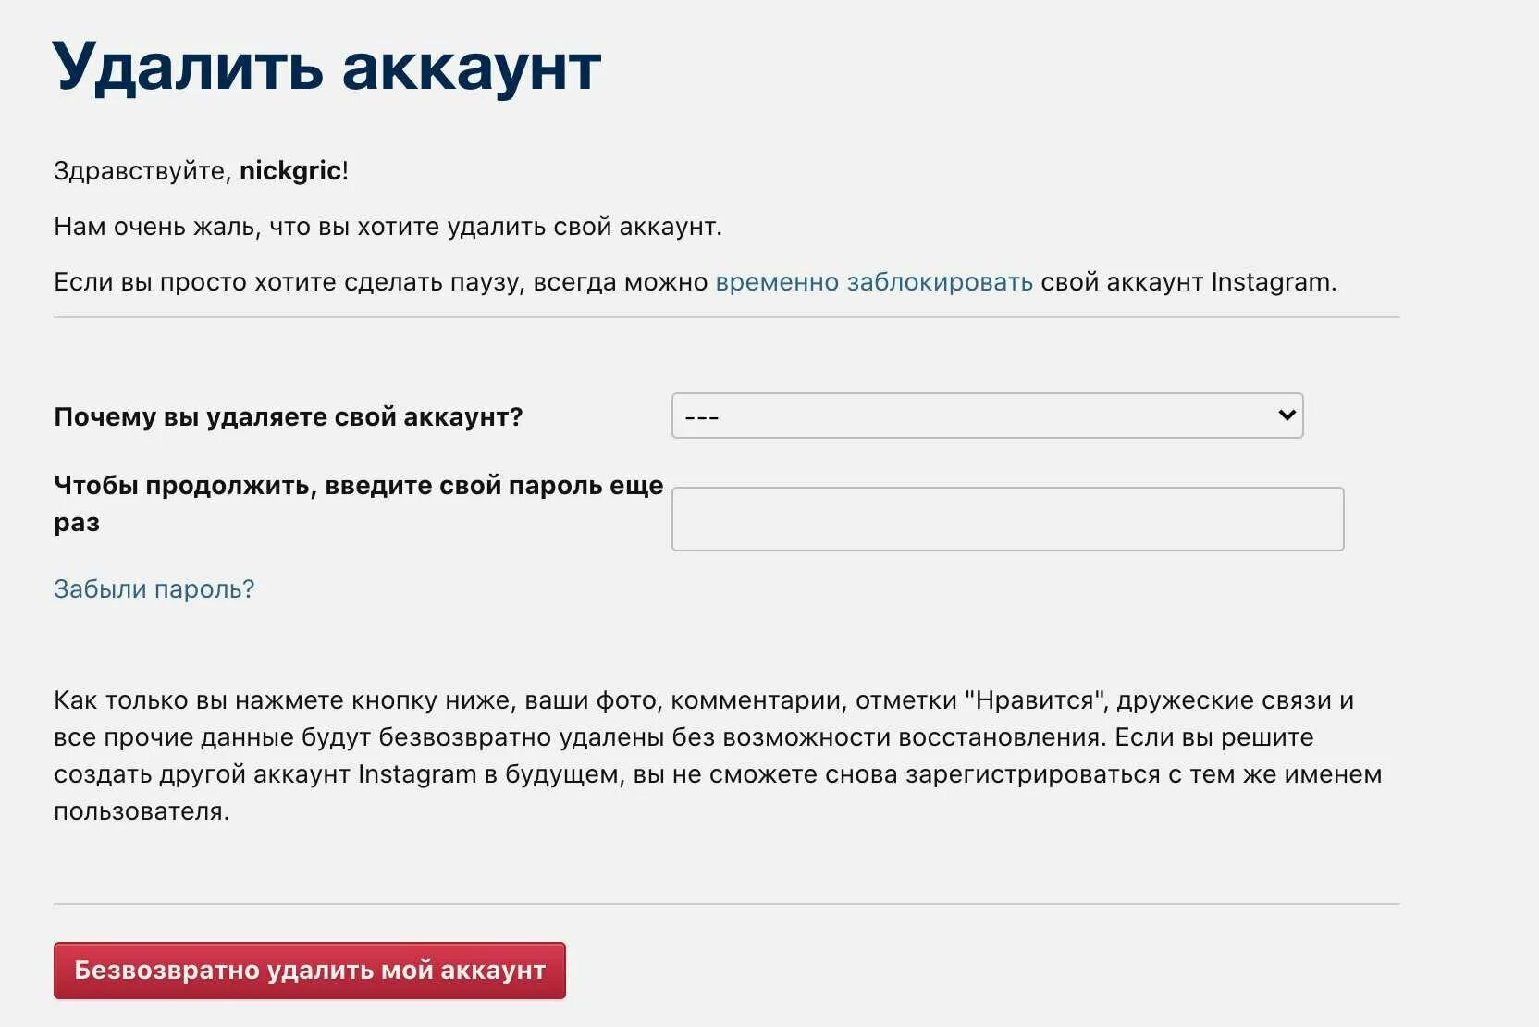This screenshot has height=1027, width=1539.
Task: Click the '---' placeholder in reason dropdown
Action: pos(701,417)
